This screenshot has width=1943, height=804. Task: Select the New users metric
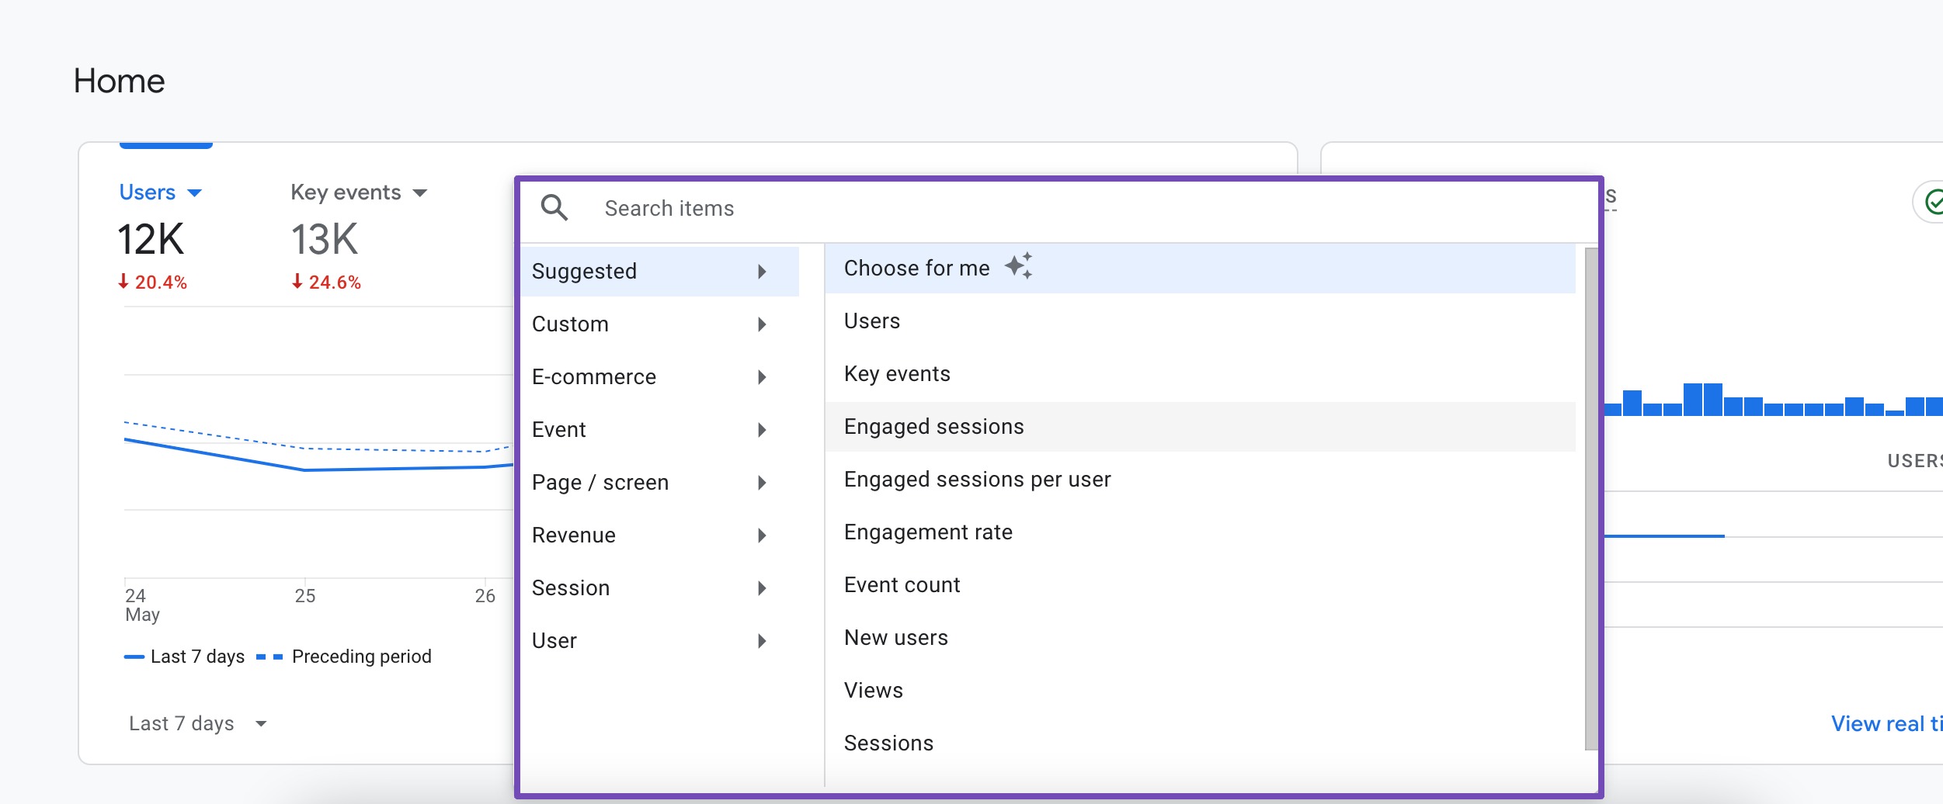pos(1200,638)
